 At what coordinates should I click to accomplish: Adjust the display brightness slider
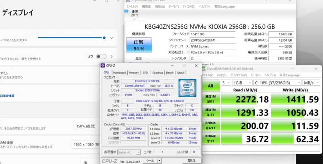(x=72, y=38)
